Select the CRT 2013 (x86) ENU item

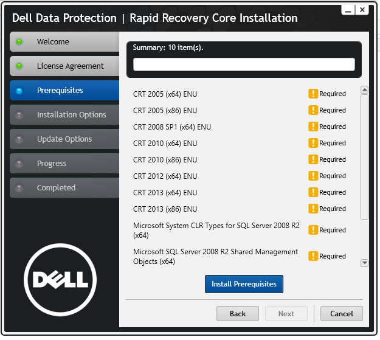[165, 209]
